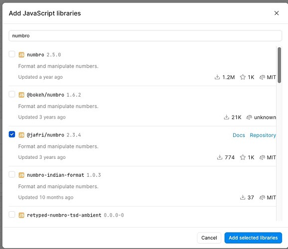
Task: Click the JS icon beside @jafri/numbro
Action: click(21, 135)
